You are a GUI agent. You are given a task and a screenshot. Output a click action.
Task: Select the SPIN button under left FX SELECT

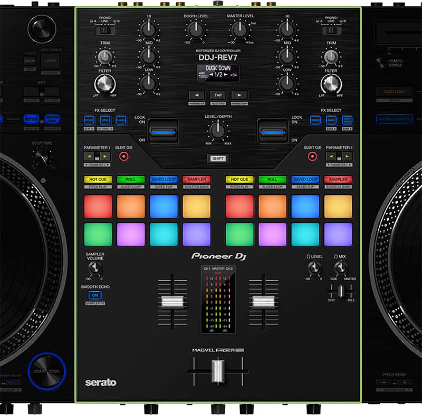(x=105, y=120)
